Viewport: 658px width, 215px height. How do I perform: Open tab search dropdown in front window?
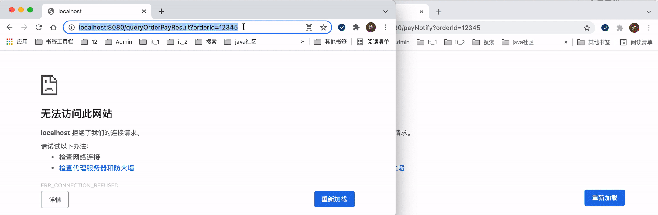pyautogui.click(x=386, y=12)
